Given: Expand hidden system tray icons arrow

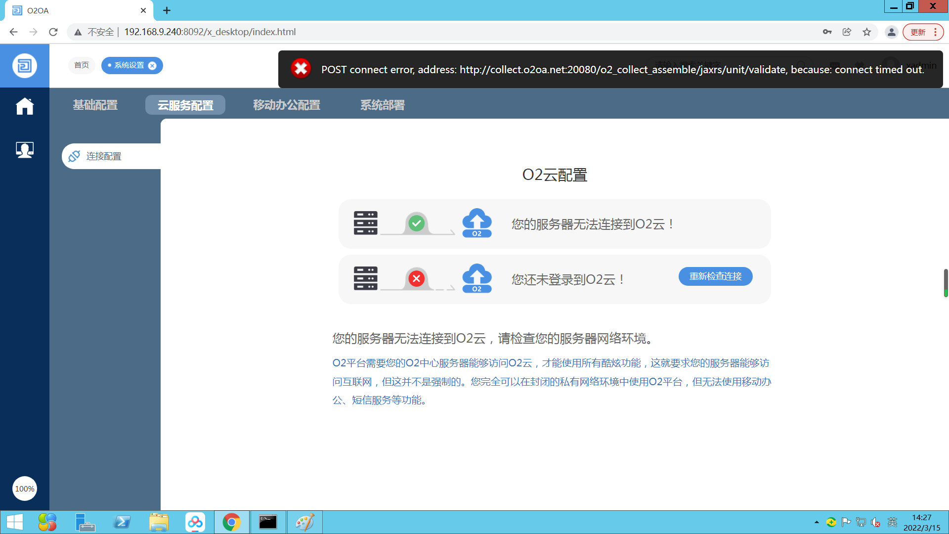Looking at the screenshot, I should [x=817, y=522].
